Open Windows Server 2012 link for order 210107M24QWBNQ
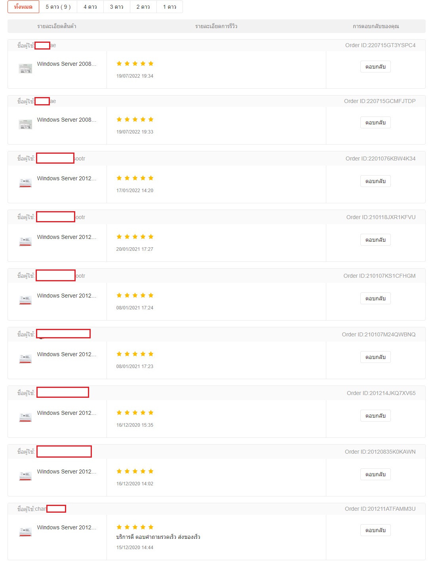 coord(67,354)
